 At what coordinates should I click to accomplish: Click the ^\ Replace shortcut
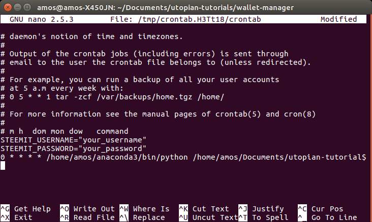pos(144,217)
